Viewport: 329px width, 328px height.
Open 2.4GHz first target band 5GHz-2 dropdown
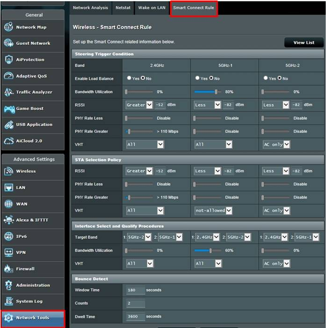coord(139,237)
